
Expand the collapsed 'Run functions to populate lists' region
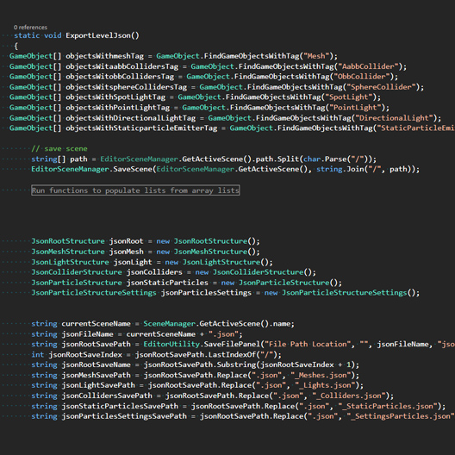(x=135, y=190)
